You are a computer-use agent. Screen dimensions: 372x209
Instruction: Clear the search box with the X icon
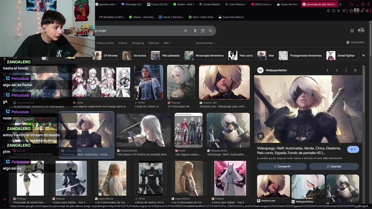(x=185, y=31)
